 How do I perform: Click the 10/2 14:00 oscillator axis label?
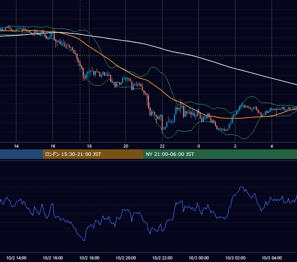click(x=16, y=258)
